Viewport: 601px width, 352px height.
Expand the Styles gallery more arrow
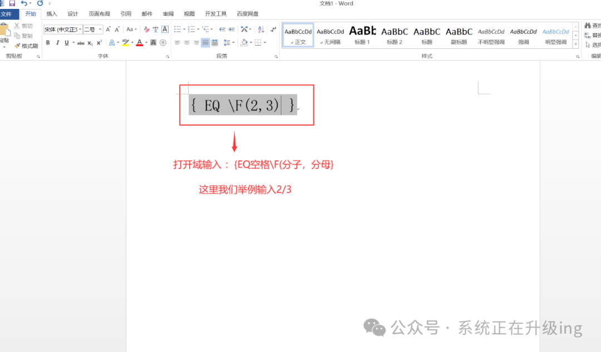[576, 44]
